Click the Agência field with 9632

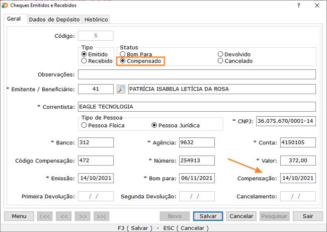(197, 142)
